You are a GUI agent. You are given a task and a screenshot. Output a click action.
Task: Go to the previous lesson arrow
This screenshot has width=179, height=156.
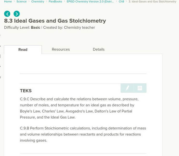[7, 14]
